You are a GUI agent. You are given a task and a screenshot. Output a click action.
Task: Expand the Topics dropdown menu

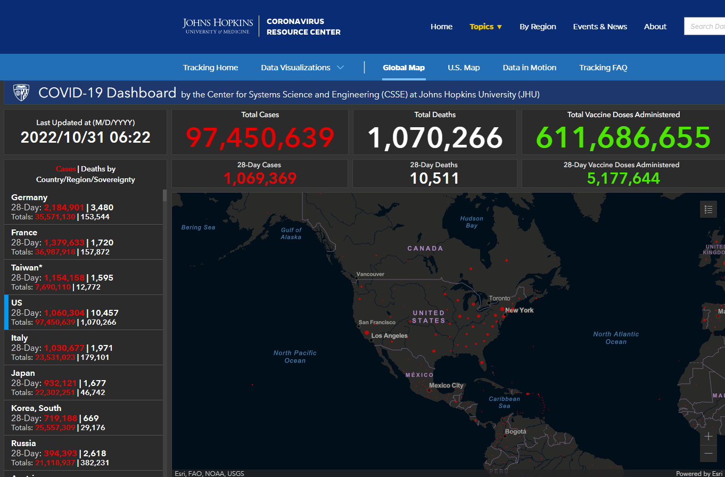coord(485,27)
